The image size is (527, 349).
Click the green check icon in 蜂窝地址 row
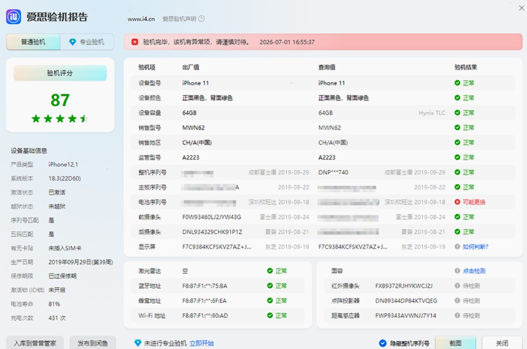(270, 301)
